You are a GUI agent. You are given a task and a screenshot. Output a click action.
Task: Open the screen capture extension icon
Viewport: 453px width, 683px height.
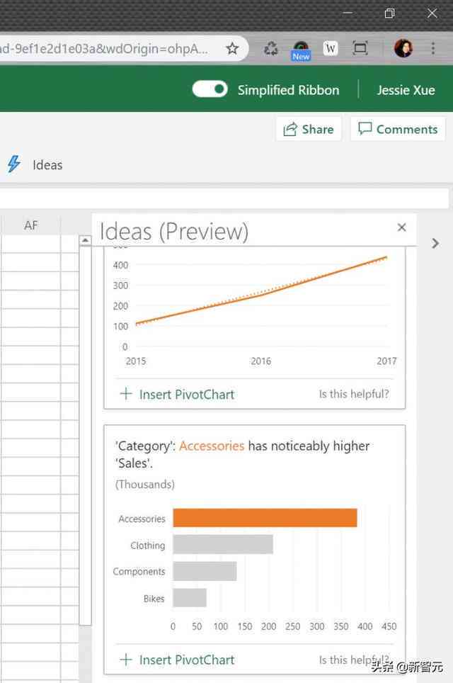pyautogui.click(x=360, y=48)
